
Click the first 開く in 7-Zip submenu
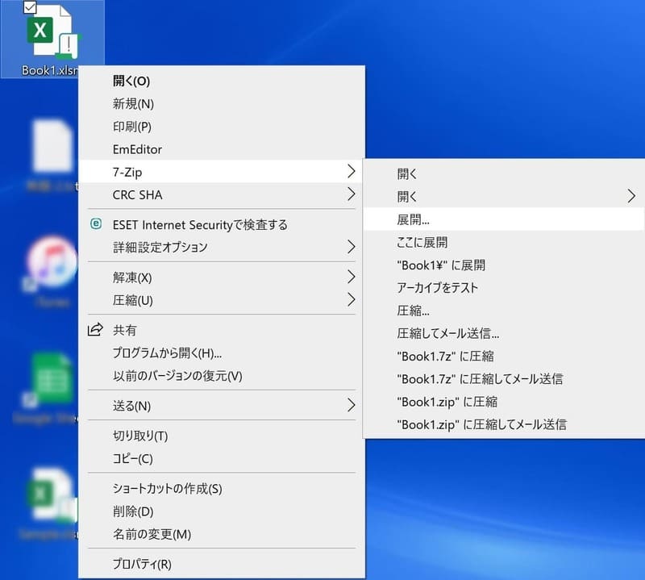point(504,173)
